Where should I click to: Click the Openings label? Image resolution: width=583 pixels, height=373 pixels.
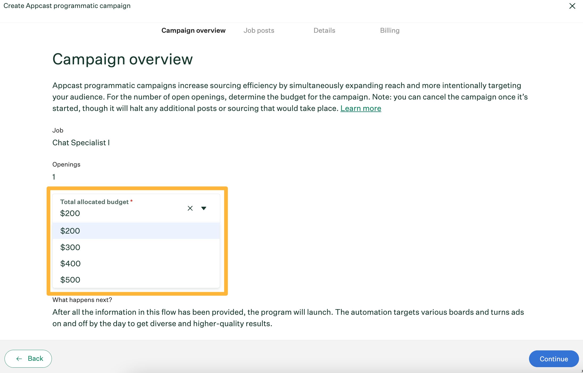click(66, 164)
